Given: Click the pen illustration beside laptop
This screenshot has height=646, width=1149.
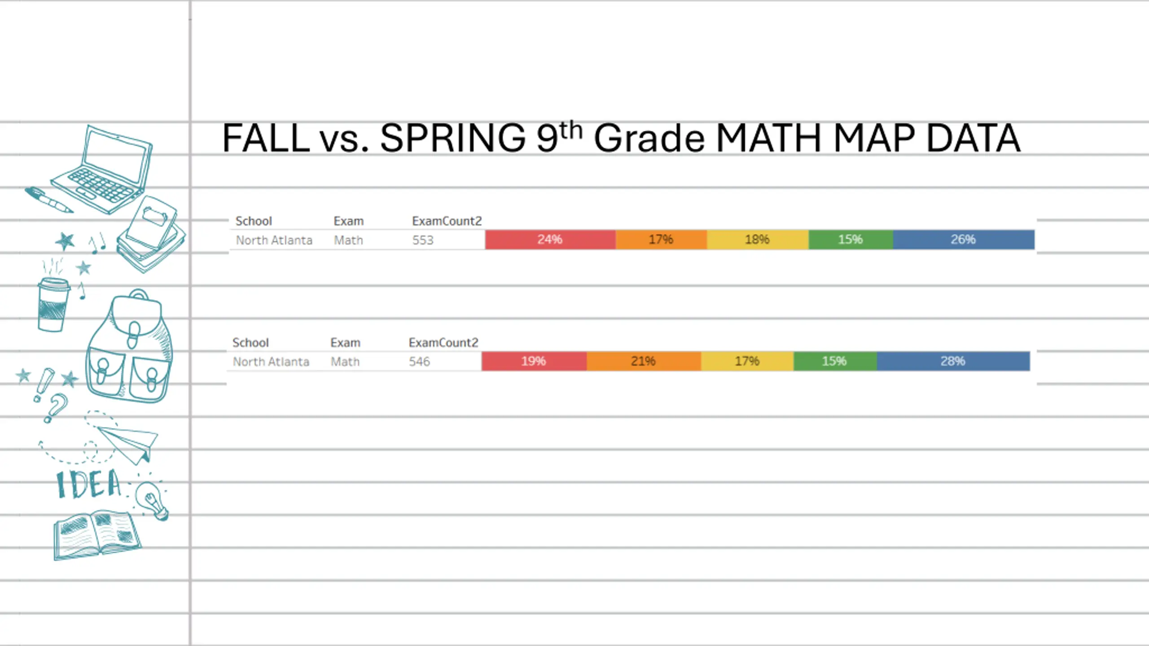Looking at the screenshot, I should (x=48, y=200).
